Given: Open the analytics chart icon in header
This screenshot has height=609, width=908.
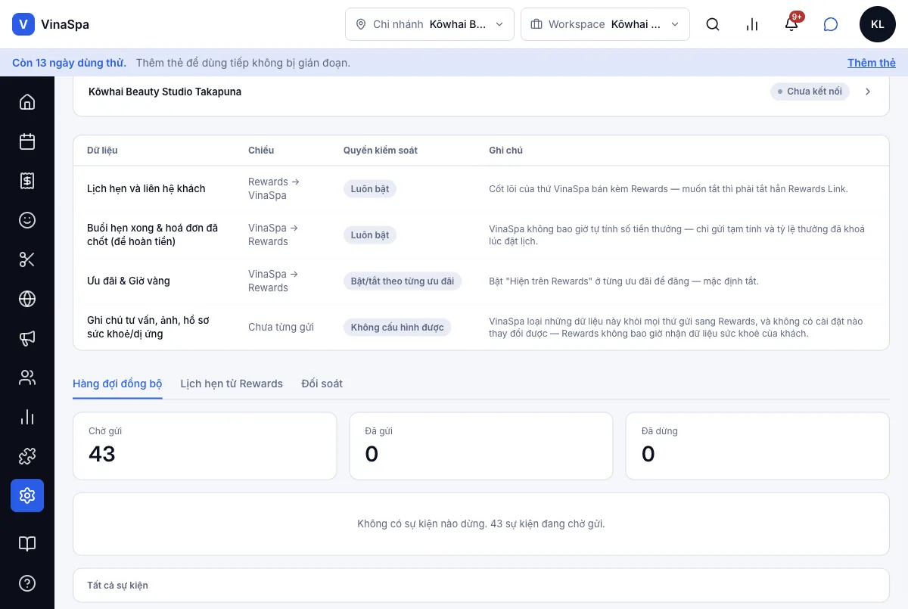Looking at the screenshot, I should coord(752,24).
